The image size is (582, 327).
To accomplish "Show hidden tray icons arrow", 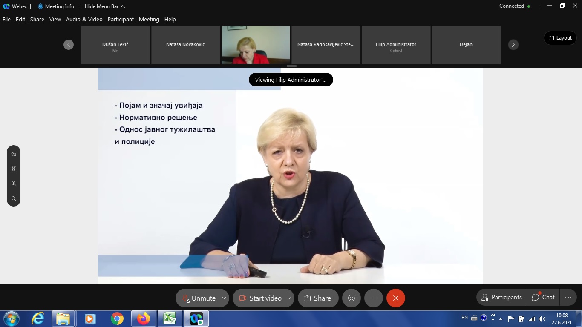I will [501, 319].
